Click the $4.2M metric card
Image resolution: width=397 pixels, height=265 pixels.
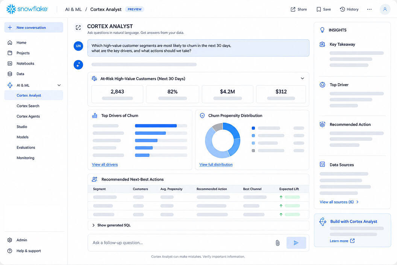pos(227,94)
